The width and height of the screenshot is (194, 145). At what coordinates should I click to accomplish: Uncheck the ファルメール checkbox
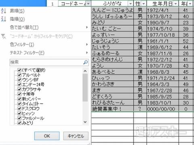pyautogui.click(x=19, y=118)
